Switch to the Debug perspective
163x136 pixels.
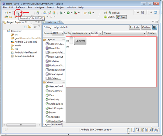[114, 13]
